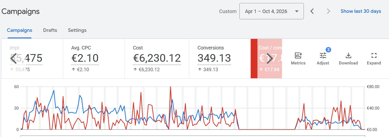Click the €80.00 right axis label

tap(373, 87)
